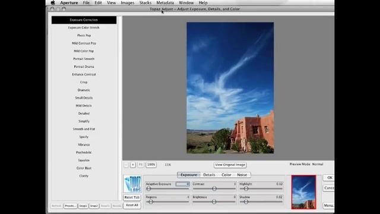Screen dimensions: 380x214
Task: Select the Simplify preset
Action: (x=84, y=121)
